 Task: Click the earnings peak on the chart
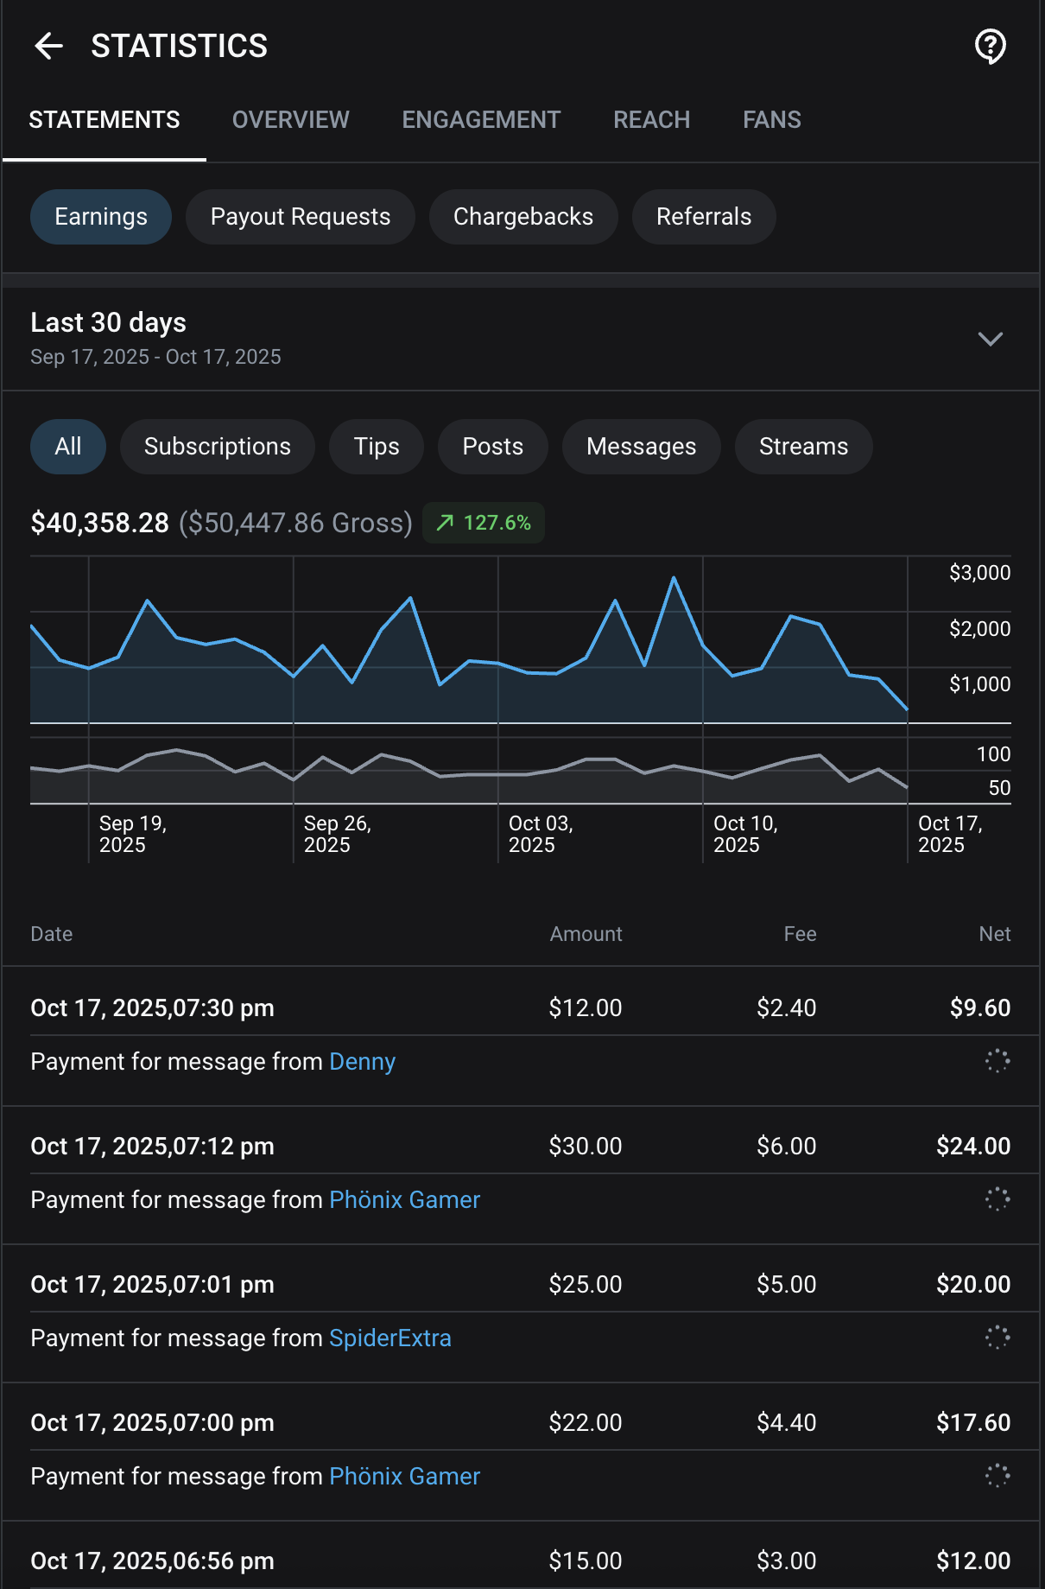(674, 577)
